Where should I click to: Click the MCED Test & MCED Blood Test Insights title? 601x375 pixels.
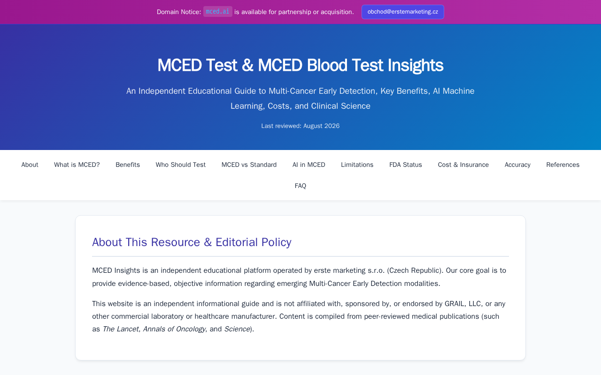point(300,65)
